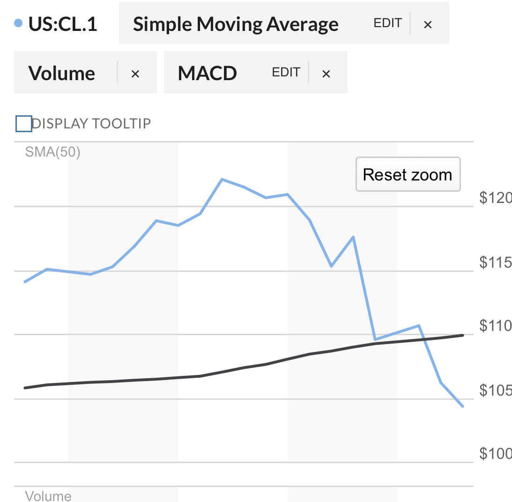The image size is (512, 502).
Task: Click the SMA(50) legend label
Action: (x=52, y=152)
